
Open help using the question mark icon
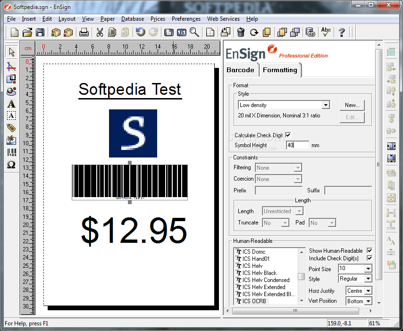pyautogui.click(x=342, y=33)
